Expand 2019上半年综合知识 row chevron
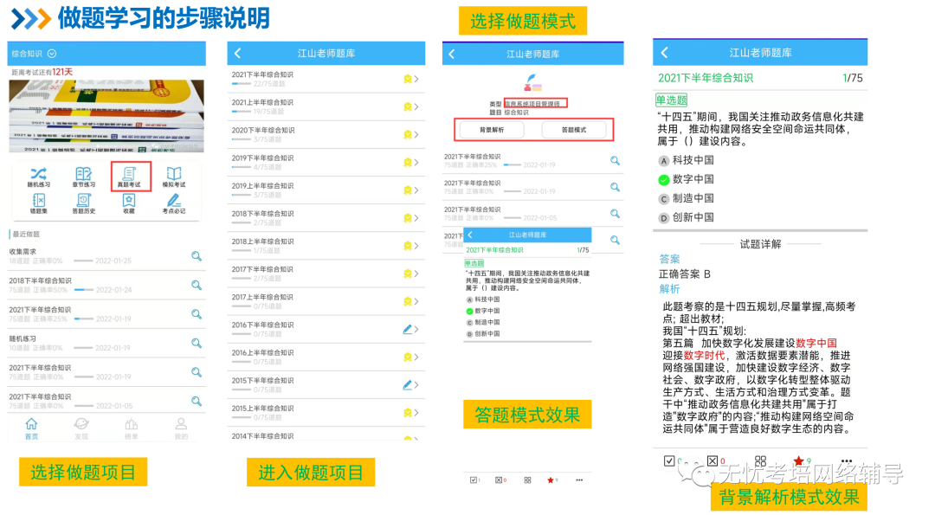The image size is (935, 515). click(x=416, y=190)
